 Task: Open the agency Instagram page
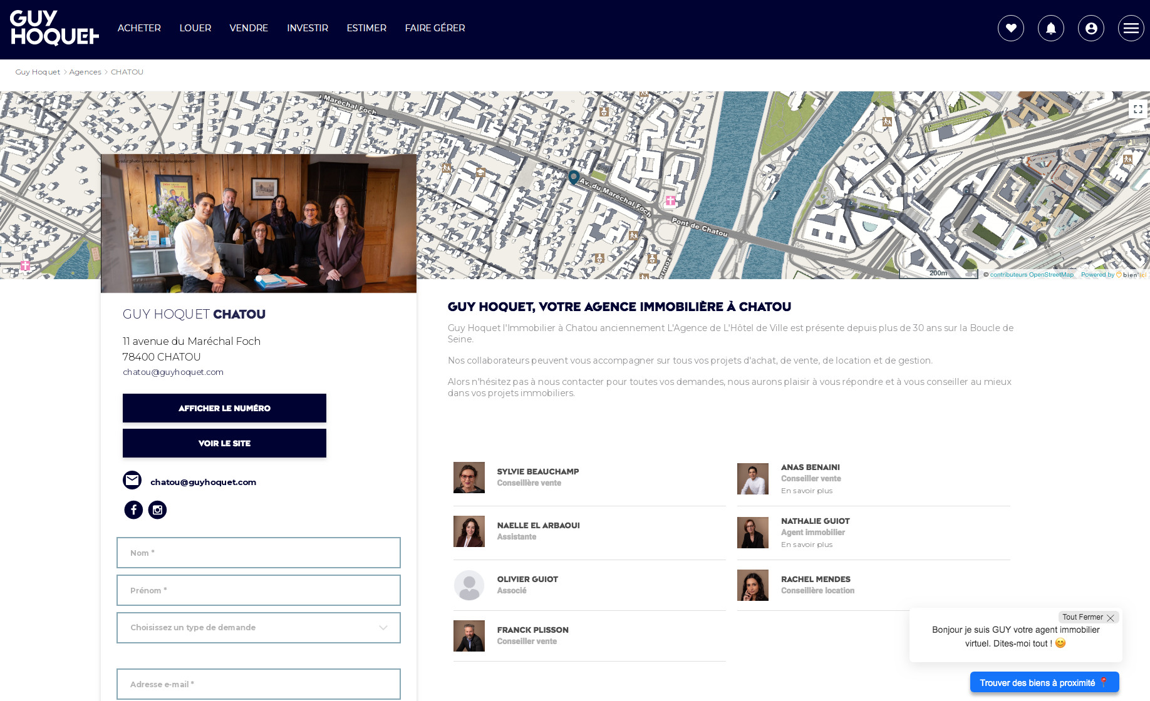(157, 510)
